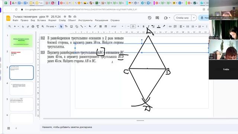Open the Формат menu

click(52, 20)
